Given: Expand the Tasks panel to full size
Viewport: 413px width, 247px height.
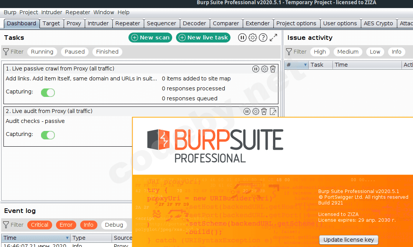Looking at the screenshot, I should tap(273, 38).
